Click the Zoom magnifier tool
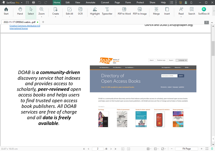215x151 pixels. 41,11
